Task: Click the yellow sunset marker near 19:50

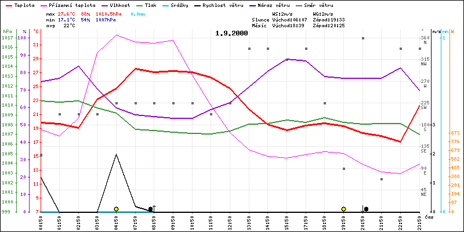Action: [344, 209]
